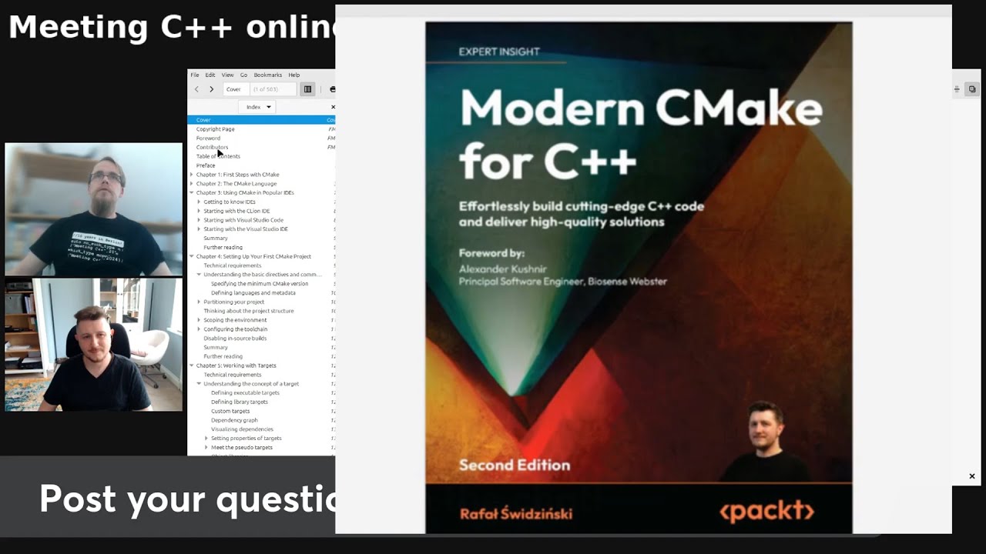This screenshot has width=986, height=554.
Task: Close the Index sidebar with the X
Action: pyautogui.click(x=333, y=107)
